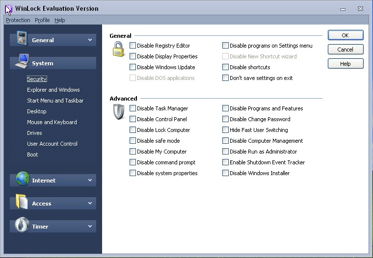
Task: Expand the General sidebar chevron
Action: pos(90,40)
